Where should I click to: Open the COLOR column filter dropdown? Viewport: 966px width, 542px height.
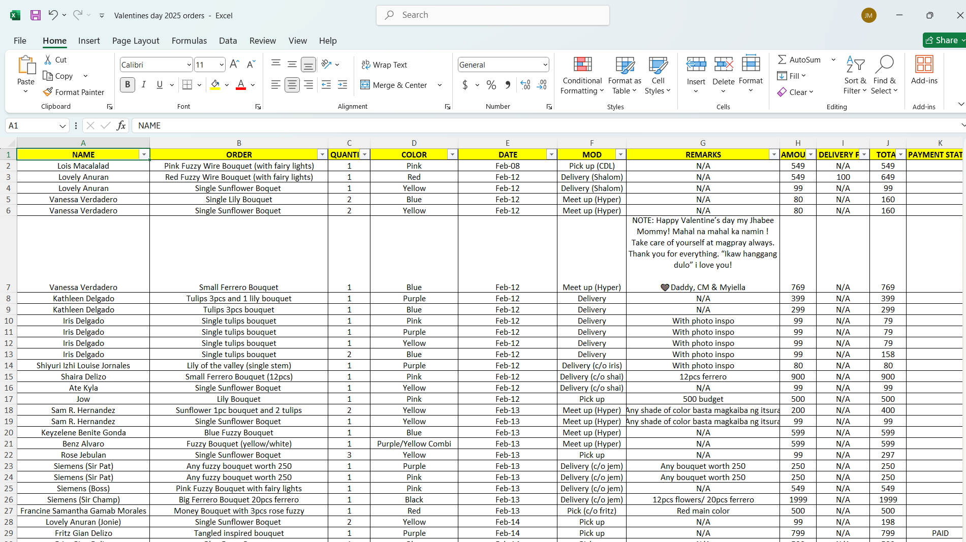[452, 154]
